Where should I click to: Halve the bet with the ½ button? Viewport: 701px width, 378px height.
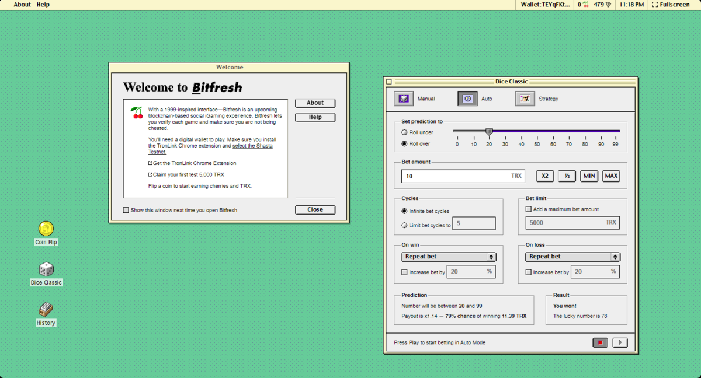(567, 176)
